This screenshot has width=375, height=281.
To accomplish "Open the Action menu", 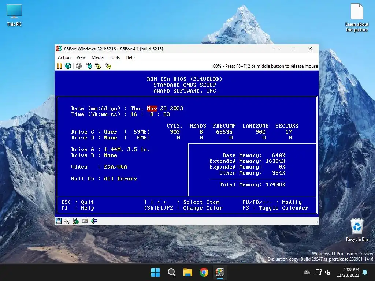I will (x=64, y=57).
